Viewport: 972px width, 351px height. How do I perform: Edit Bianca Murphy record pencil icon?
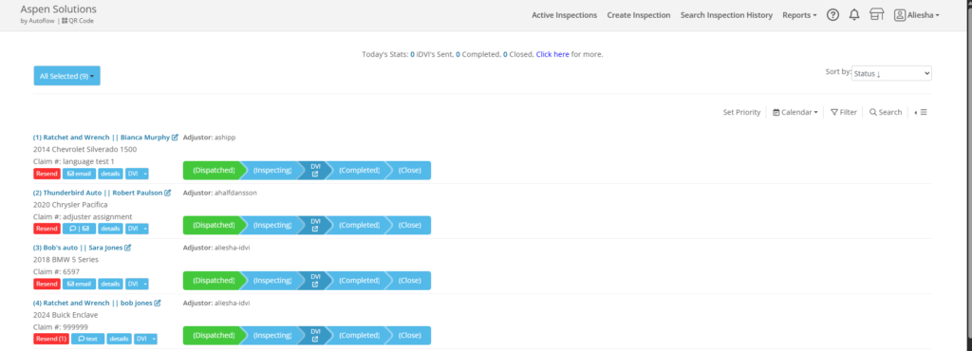click(176, 138)
